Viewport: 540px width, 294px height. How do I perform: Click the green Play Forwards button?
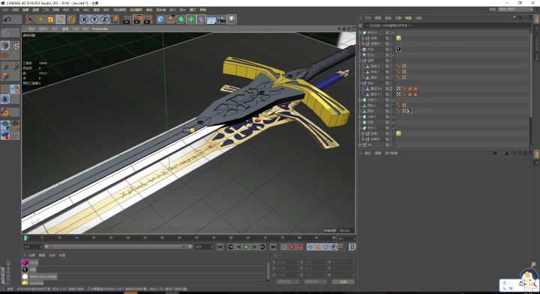pos(246,247)
